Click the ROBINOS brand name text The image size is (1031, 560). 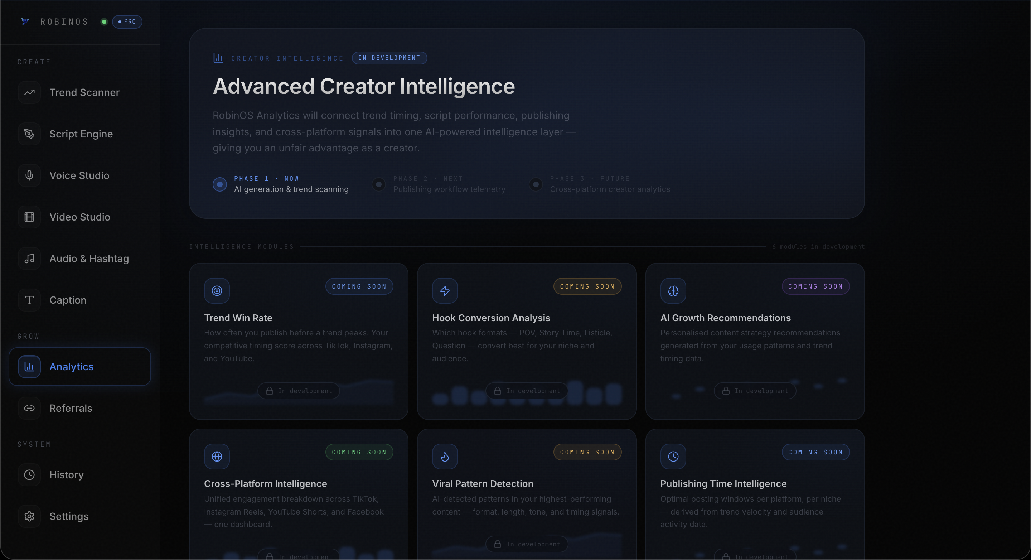pyautogui.click(x=64, y=21)
